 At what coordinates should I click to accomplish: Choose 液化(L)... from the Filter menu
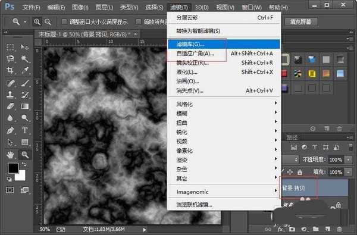[224, 72]
